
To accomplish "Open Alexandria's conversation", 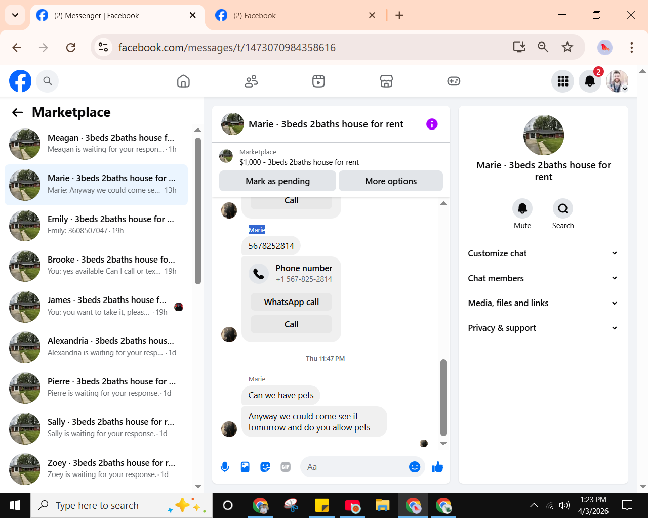I will click(96, 347).
